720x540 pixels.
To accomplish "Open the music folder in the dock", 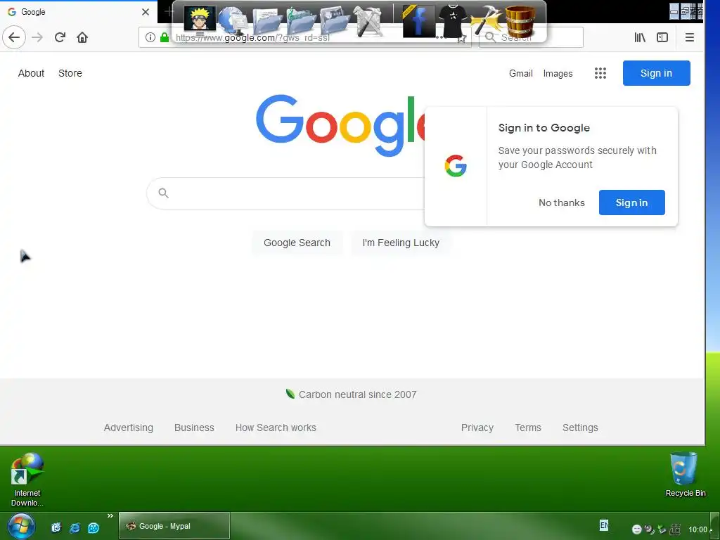I will 301,21.
